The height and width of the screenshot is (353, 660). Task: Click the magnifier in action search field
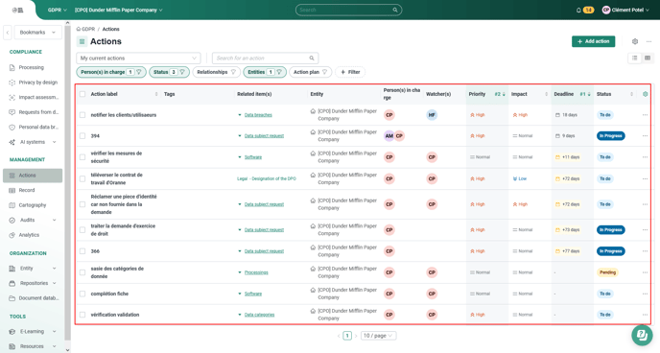coord(312,59)
